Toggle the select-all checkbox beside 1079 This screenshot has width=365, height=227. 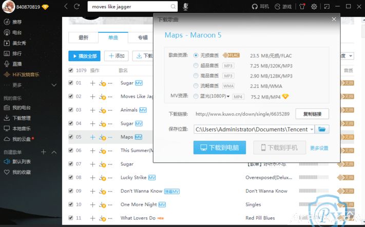[x=71, y=70]
